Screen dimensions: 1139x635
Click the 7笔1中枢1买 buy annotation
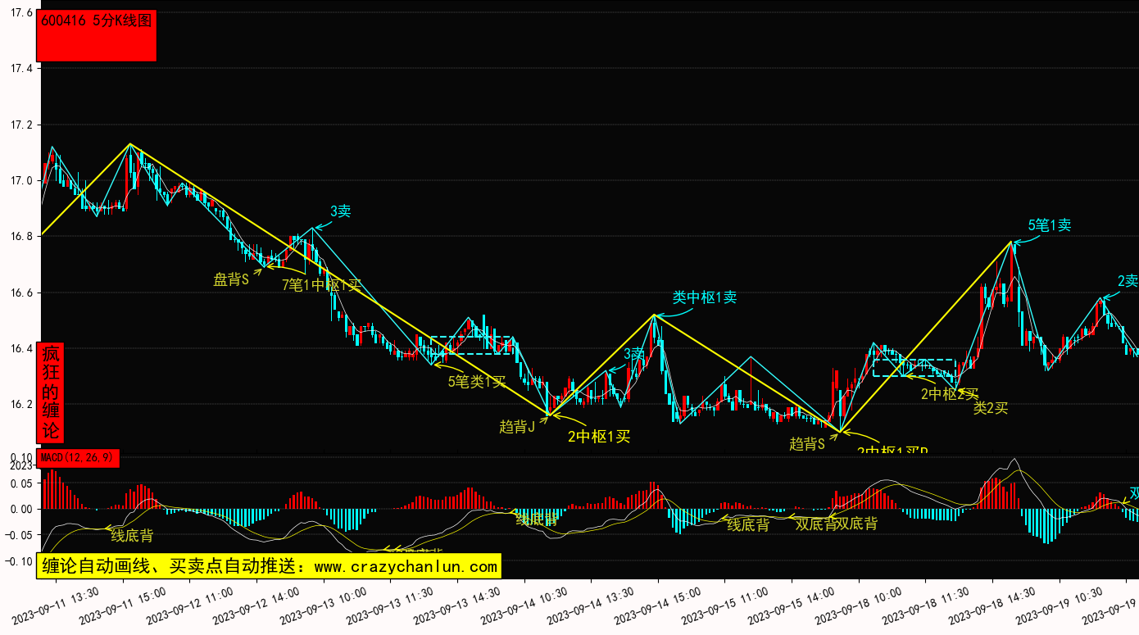coord(321,285)
